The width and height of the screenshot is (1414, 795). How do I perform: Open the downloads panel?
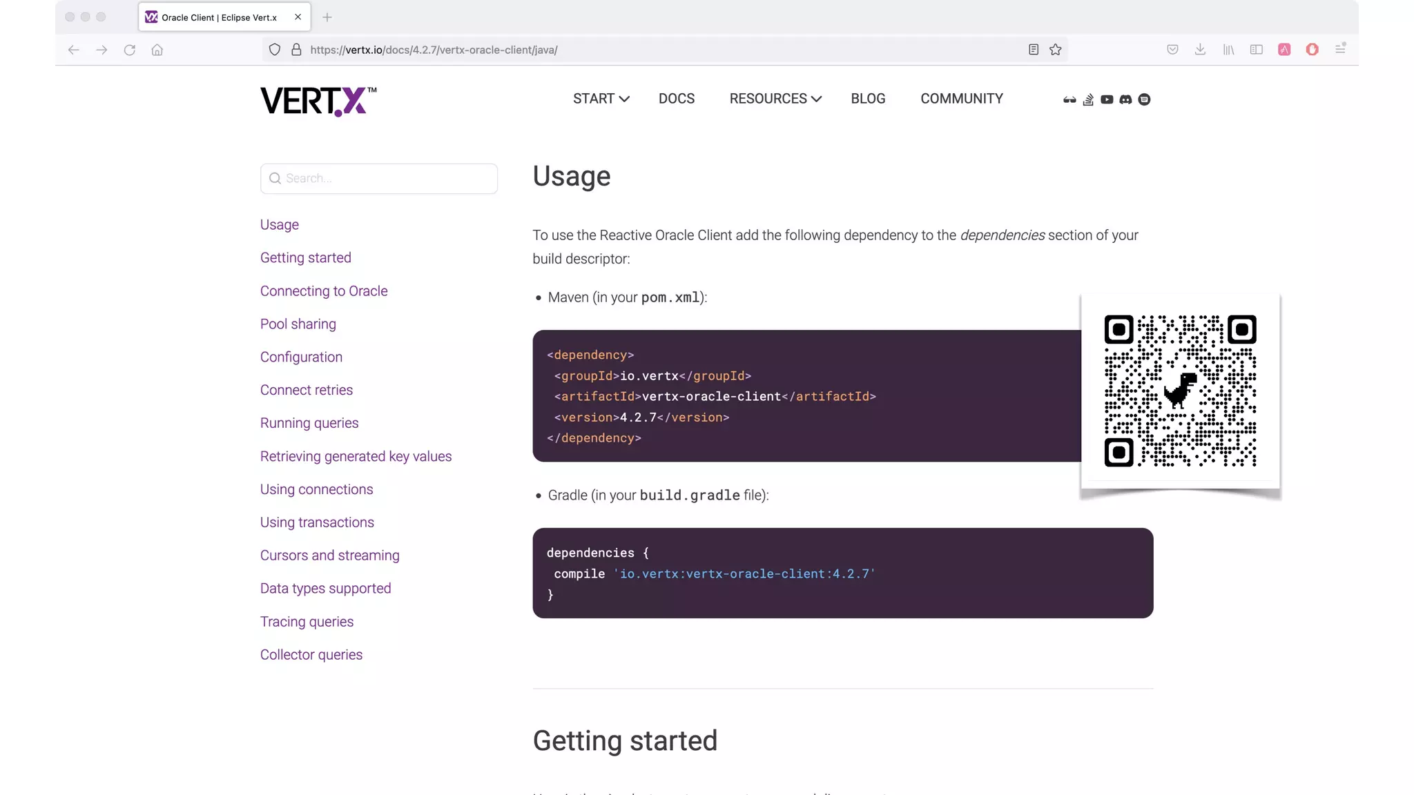pos(1200,50)
